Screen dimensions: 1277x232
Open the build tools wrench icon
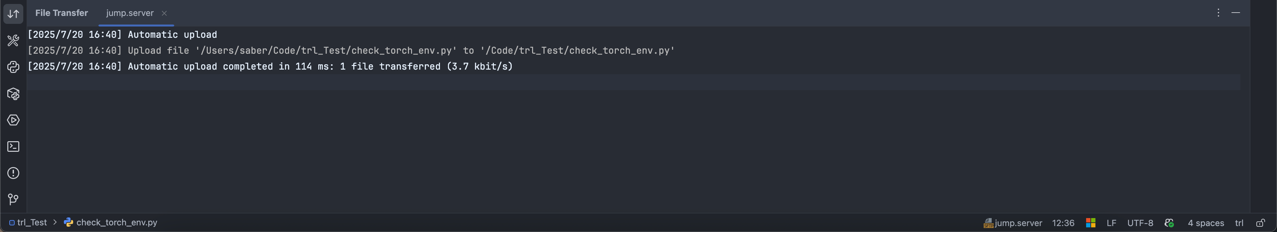13,40
